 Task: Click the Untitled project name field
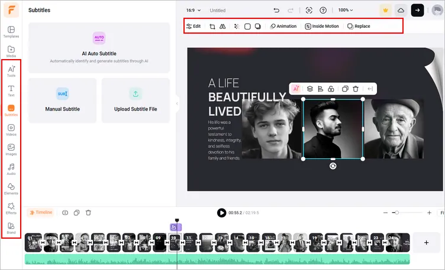pos(218,11)
